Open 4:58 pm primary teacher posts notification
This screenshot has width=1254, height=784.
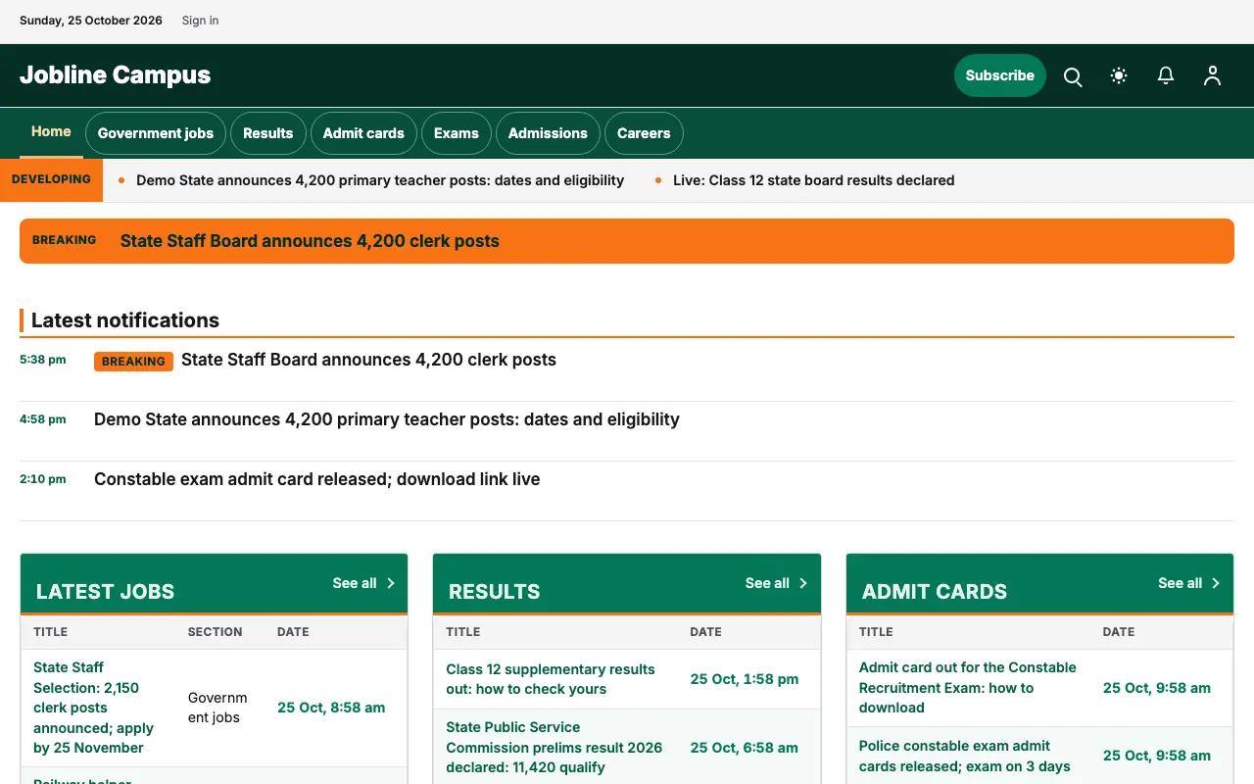pos(387,419)
